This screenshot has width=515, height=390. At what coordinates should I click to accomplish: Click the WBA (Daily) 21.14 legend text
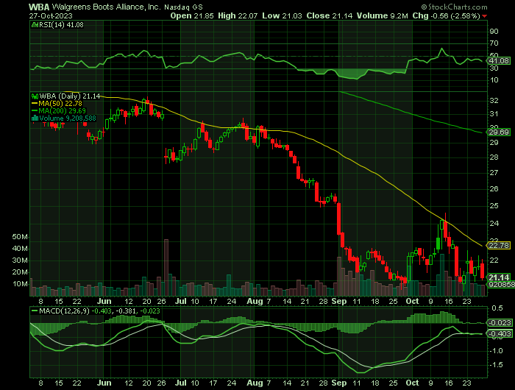[x=70, y=96]
